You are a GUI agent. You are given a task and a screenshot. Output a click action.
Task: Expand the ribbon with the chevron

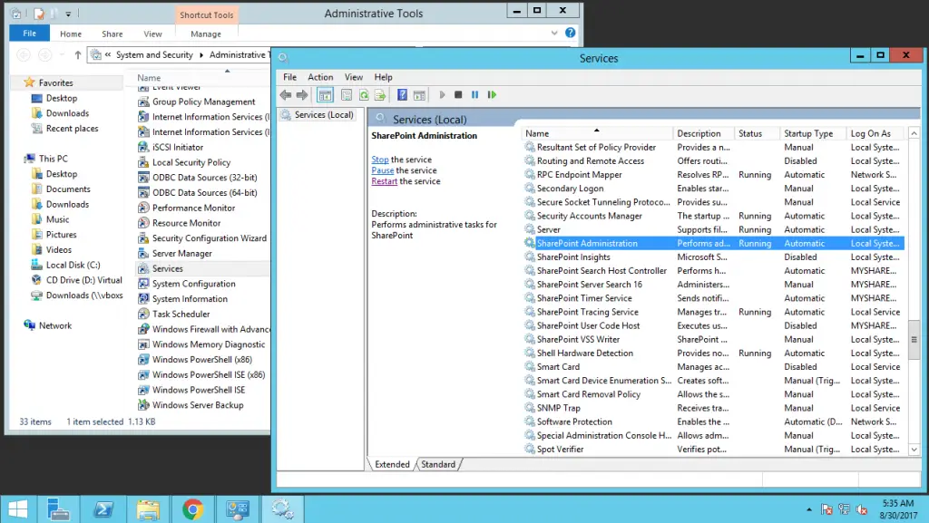pos(554,33)
